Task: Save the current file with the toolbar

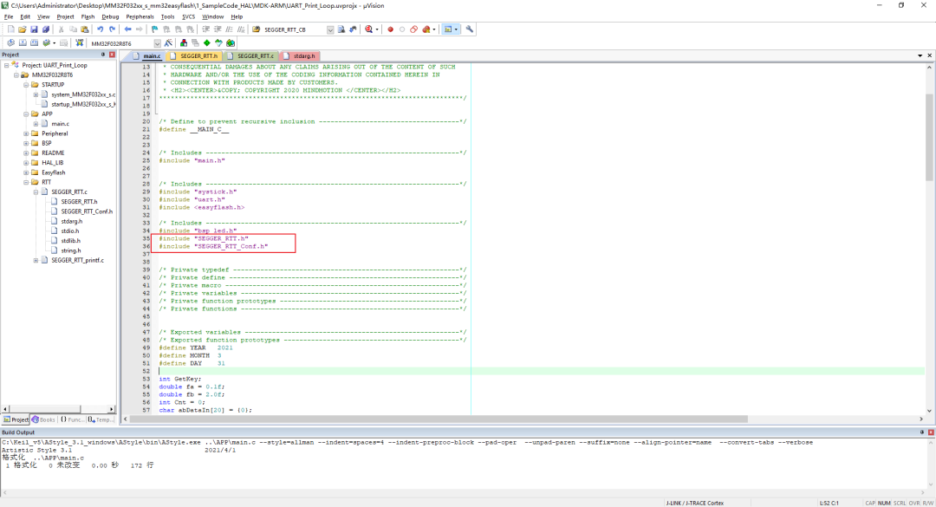Action: point(34,29)
